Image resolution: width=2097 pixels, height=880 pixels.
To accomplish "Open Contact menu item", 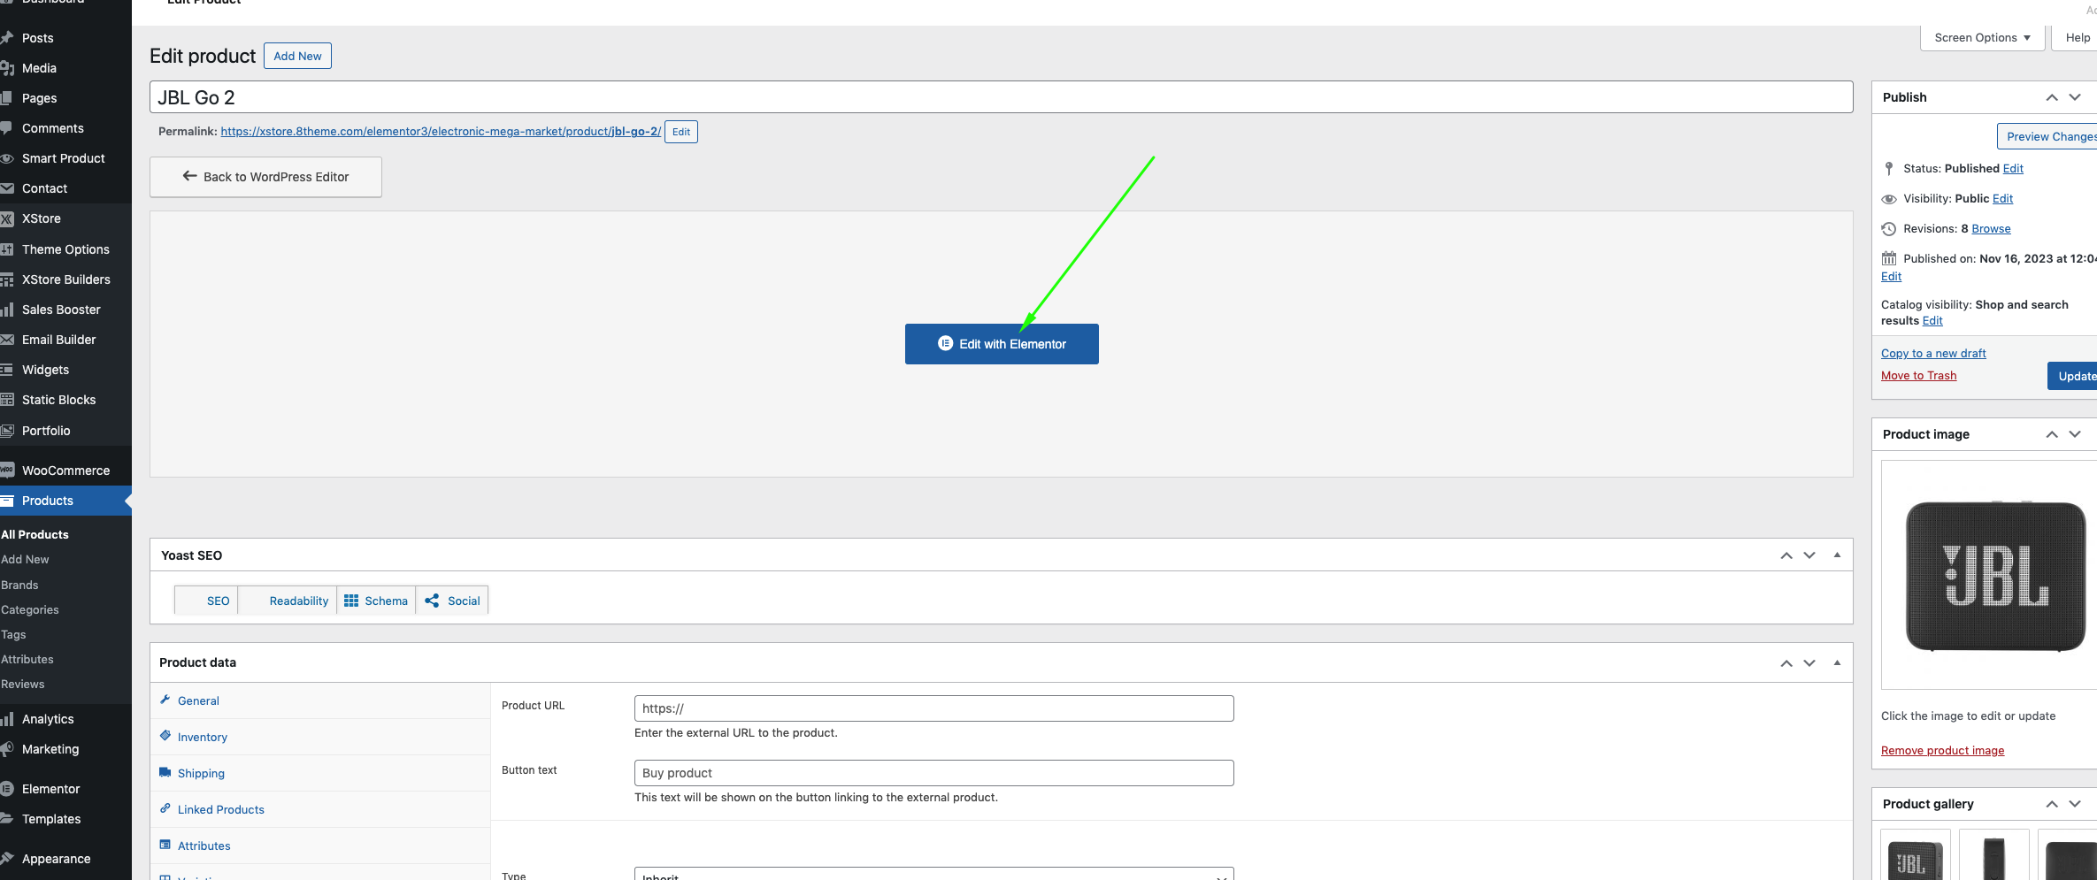I will coord(44,188).
